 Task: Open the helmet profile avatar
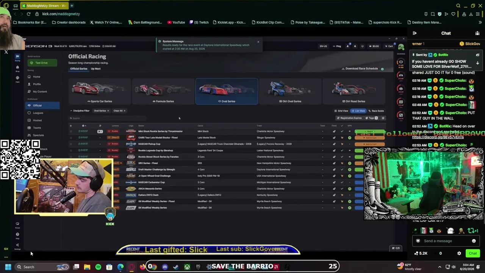[401, 47]
